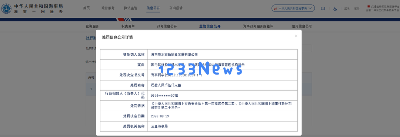Expand the 中华人民共和国海事局 bureau dropdown
400x137 pixels.
[293, 8]
